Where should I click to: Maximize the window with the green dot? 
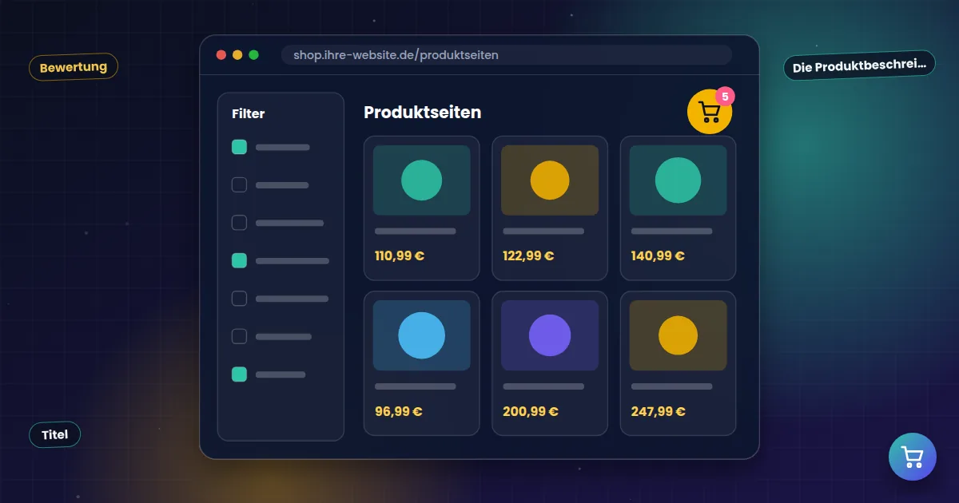254,55
